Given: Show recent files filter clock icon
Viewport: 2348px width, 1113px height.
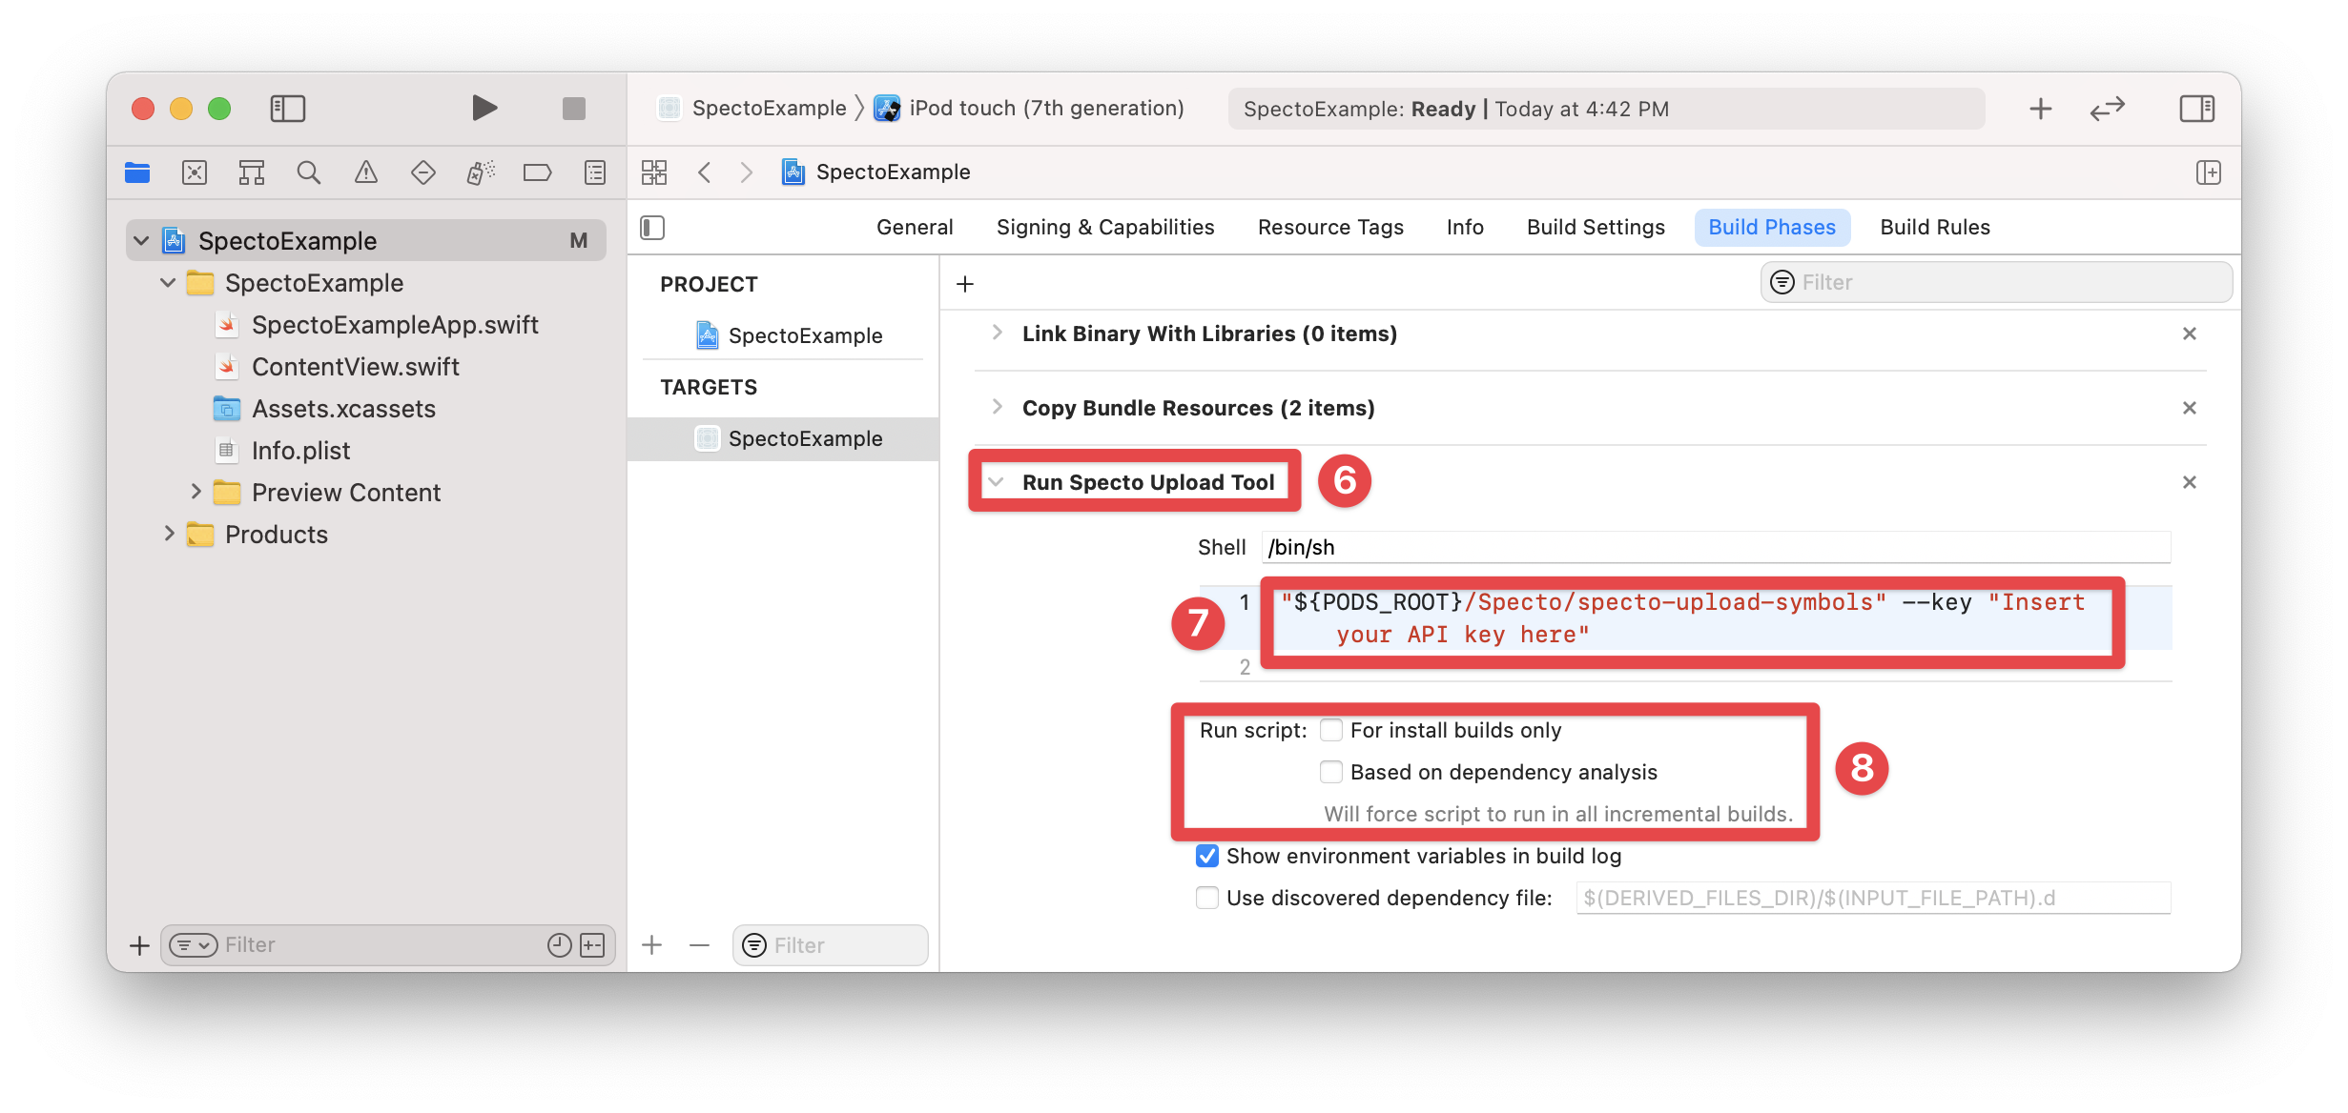Looking at the screenshot, I should (559, 945).
